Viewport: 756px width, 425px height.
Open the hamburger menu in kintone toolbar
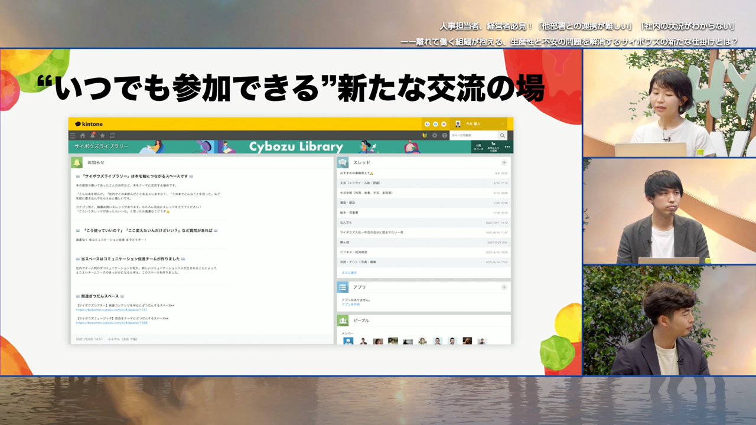pos(73,136)
